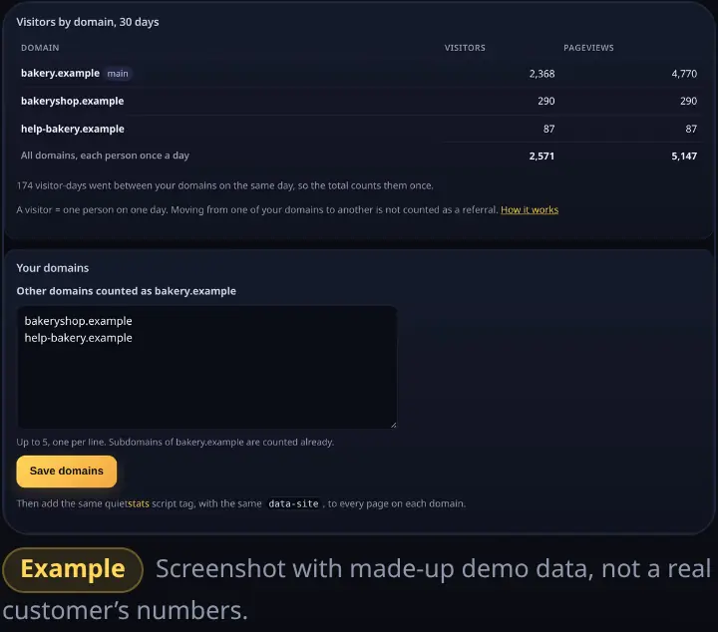Open the How it works link

(x=530, y=209)
